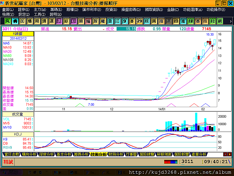Click the 2014/02/12 date label

18,38
